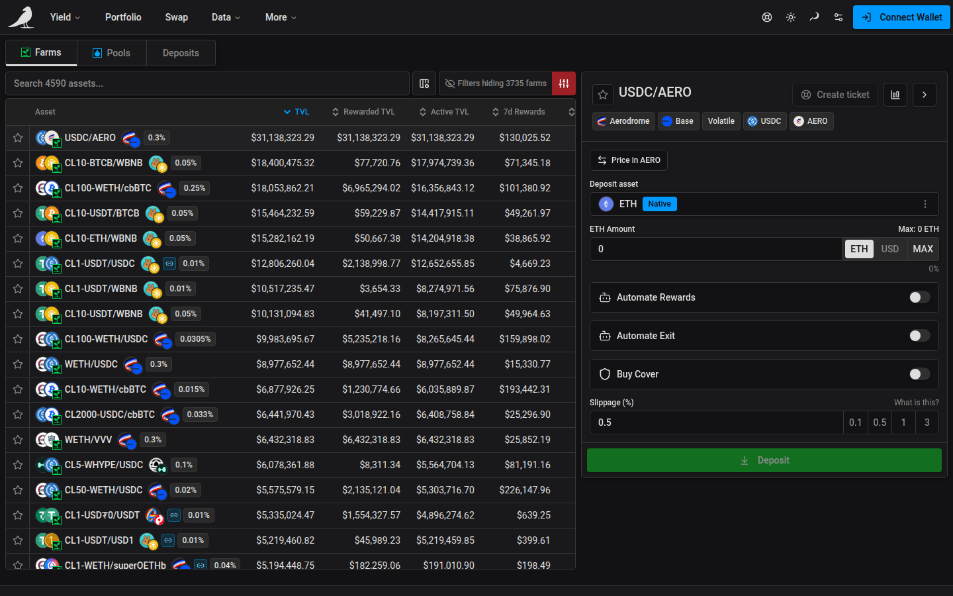Switch to the Farms tab

coord(41,53)
